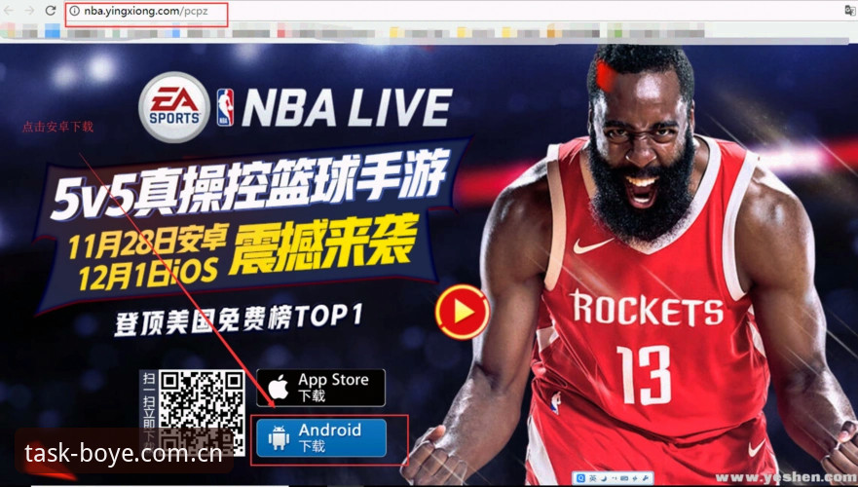Open the site info icon in the address bar
The height and width of the screenshot is (487, 858).
pos(74,11)
